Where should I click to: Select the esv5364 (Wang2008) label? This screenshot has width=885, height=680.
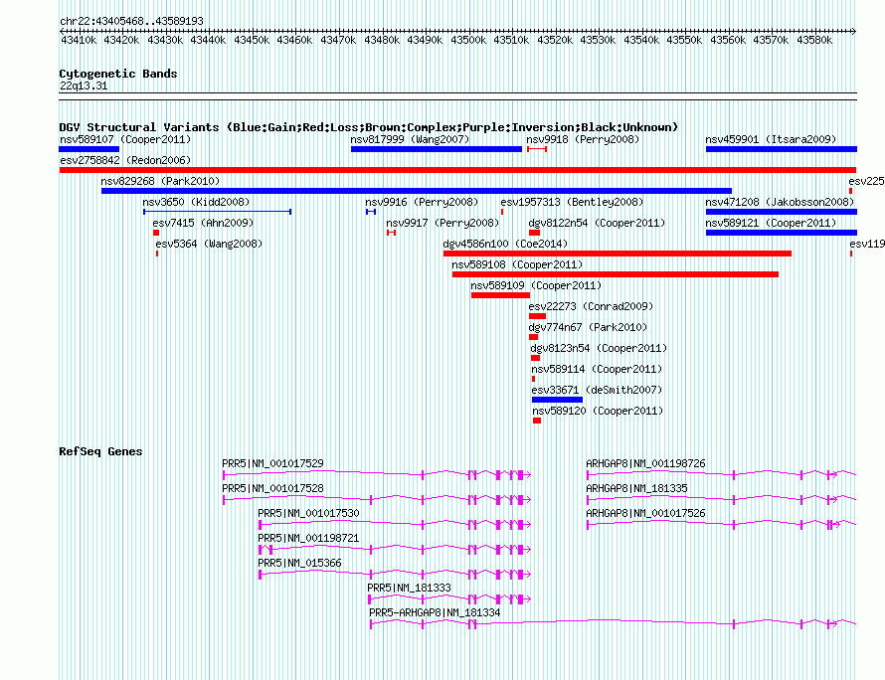pos(209,244)
